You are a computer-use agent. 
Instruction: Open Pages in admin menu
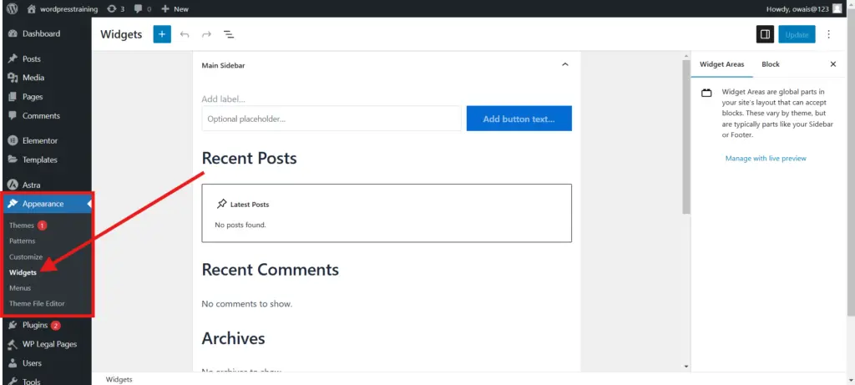point(46,97)
